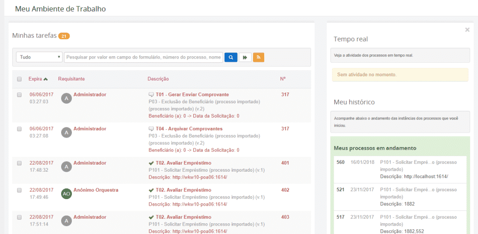Open T02. Avaliar Empréstimo for number 401

click(x=183, y=163)
